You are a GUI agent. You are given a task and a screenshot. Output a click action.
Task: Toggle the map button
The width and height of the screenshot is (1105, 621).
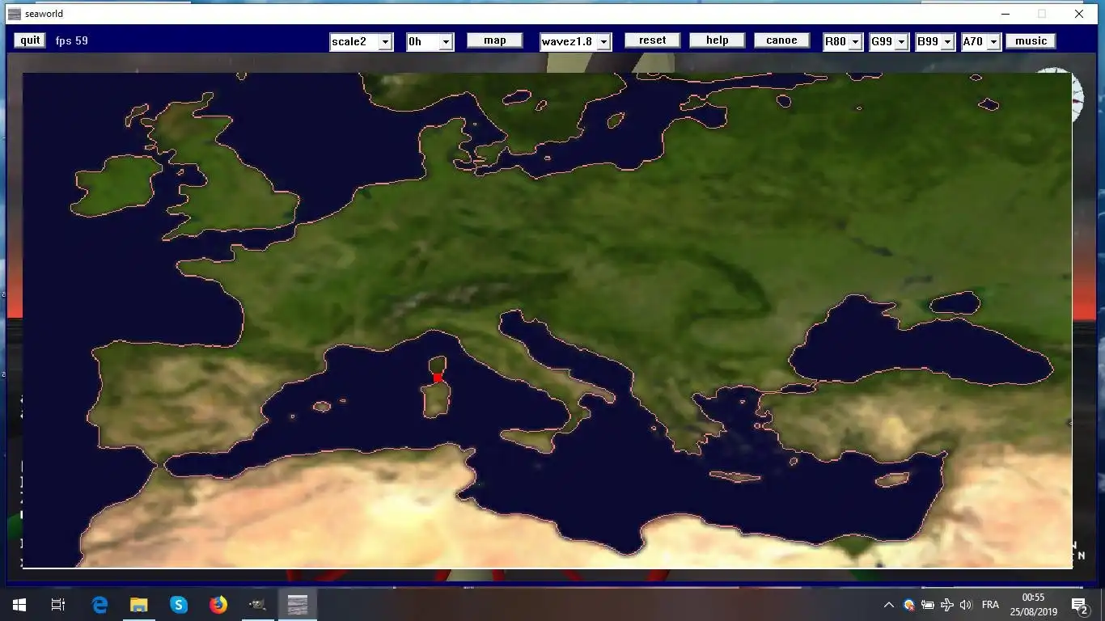pos(495,40)
